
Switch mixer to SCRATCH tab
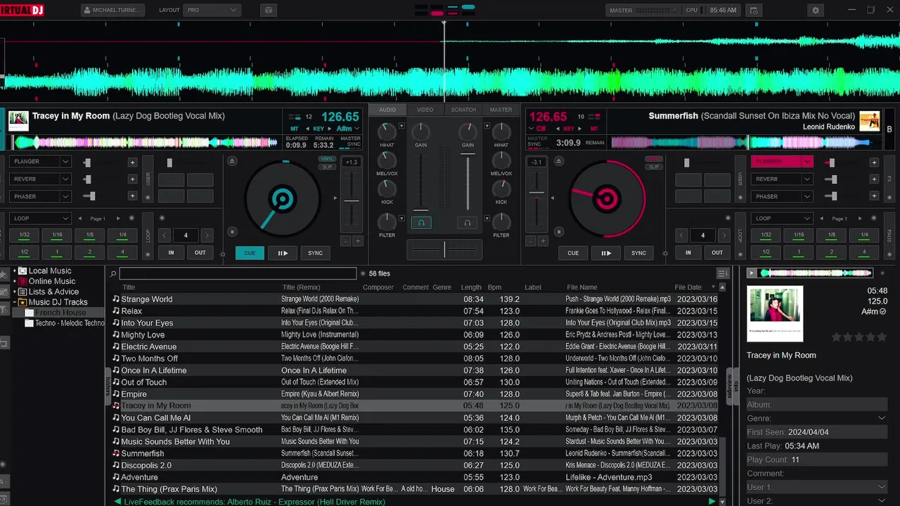click(463, 110)
